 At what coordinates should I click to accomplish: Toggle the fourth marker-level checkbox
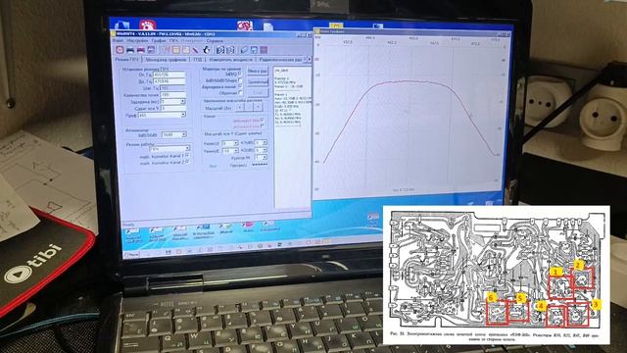point(240,92)
